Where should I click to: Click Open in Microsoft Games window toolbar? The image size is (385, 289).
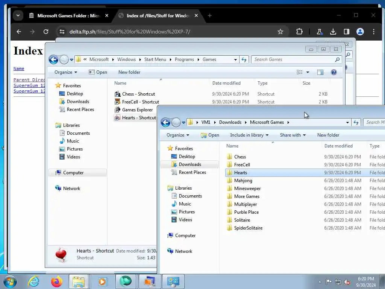point(210,135)
